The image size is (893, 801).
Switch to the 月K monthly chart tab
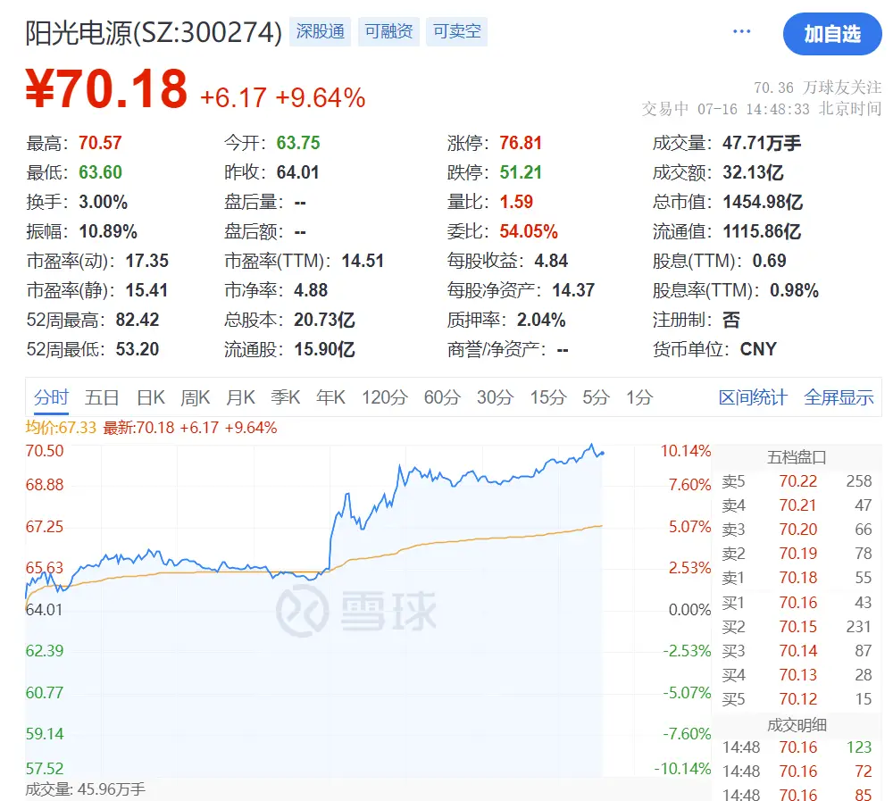[x=240, y=397]
